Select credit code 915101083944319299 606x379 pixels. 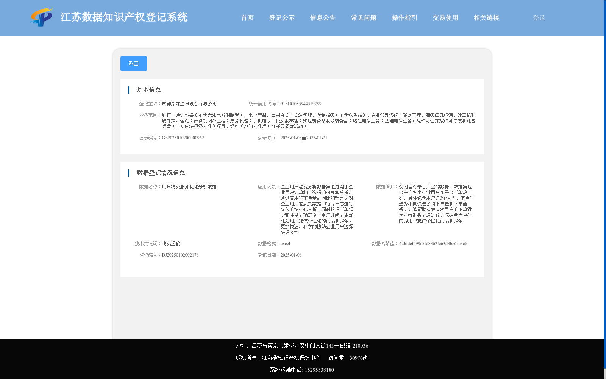pos(301,104)
